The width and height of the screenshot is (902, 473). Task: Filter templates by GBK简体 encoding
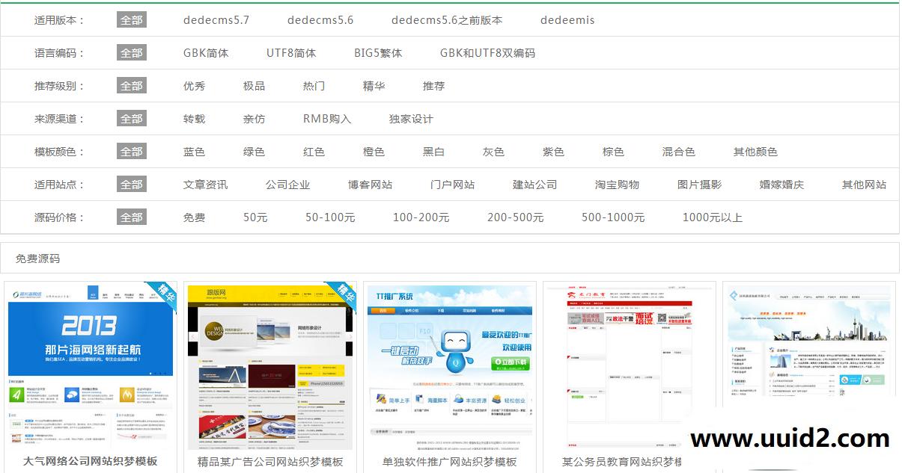point(206,52)
